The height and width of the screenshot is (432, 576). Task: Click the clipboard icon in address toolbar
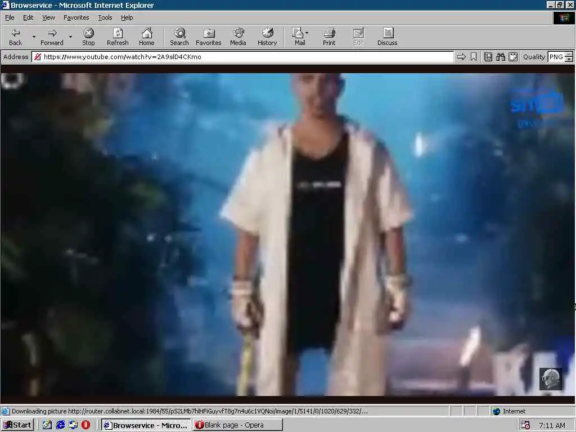point(513,57)
